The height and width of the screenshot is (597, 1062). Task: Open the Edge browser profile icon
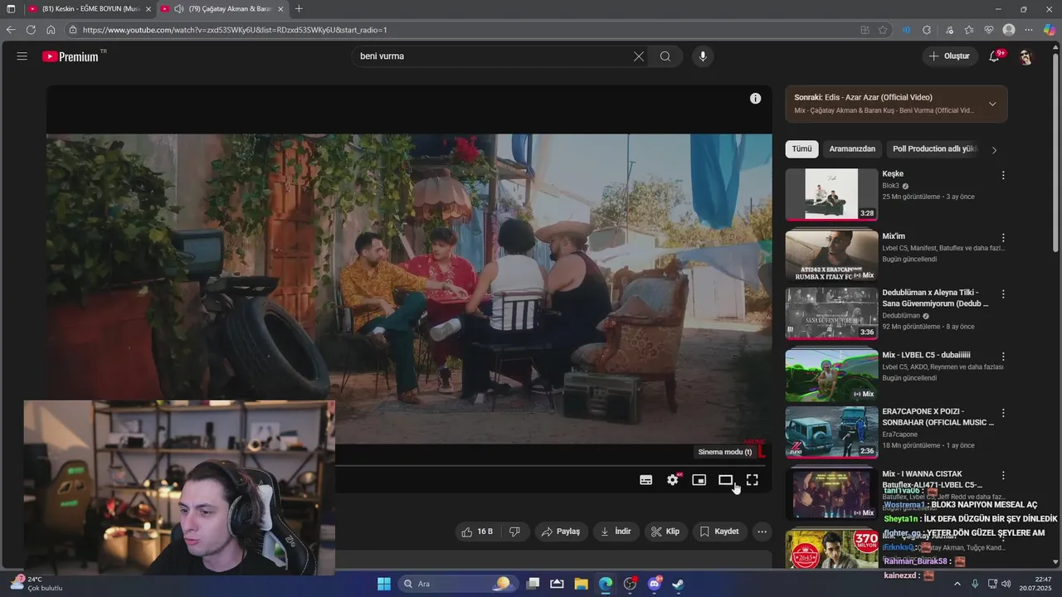(x=1009, y=30)
